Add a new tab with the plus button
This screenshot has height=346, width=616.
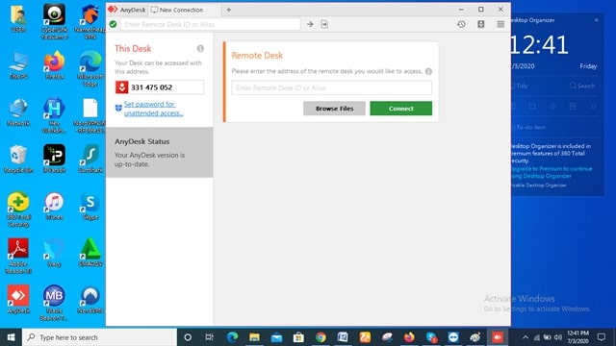(x=229, y=10)
